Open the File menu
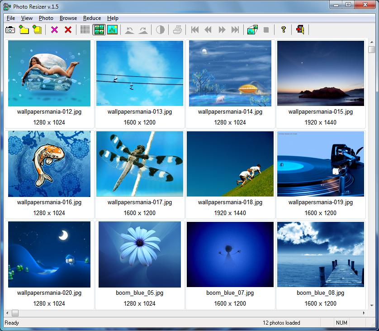Screen dimensions: 379x331 (x=11, y=18)
